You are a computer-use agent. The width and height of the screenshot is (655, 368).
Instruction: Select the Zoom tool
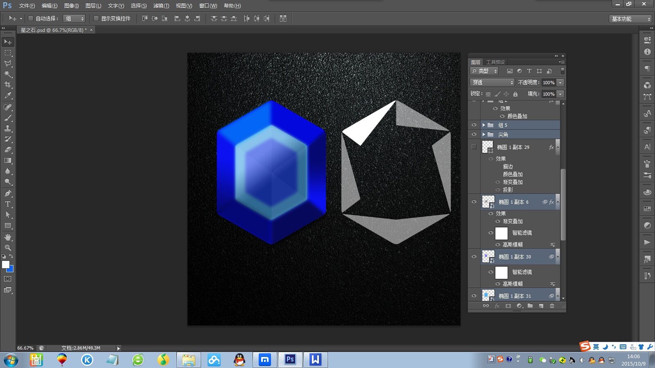click(x=8, y=248)
